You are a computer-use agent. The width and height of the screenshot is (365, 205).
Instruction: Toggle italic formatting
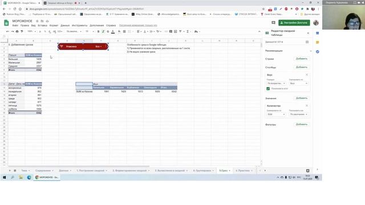(103, 31)
